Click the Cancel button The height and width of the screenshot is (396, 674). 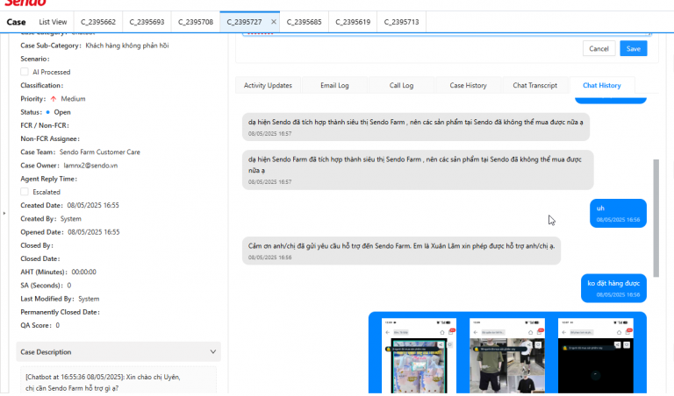coord(599,48)
